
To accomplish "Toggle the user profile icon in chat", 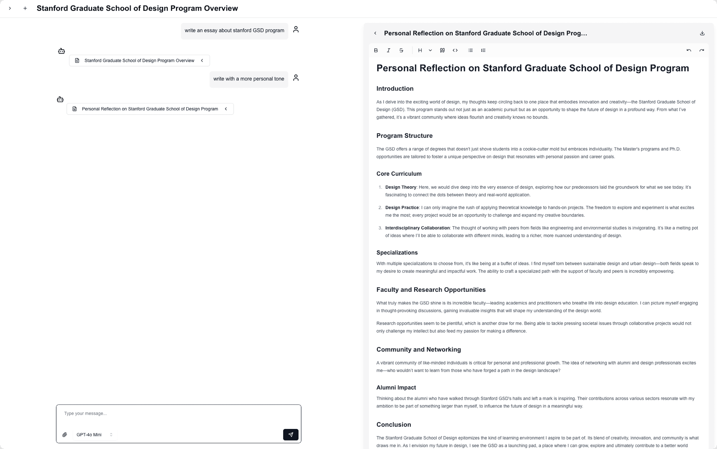I will (x=296, y=29).
